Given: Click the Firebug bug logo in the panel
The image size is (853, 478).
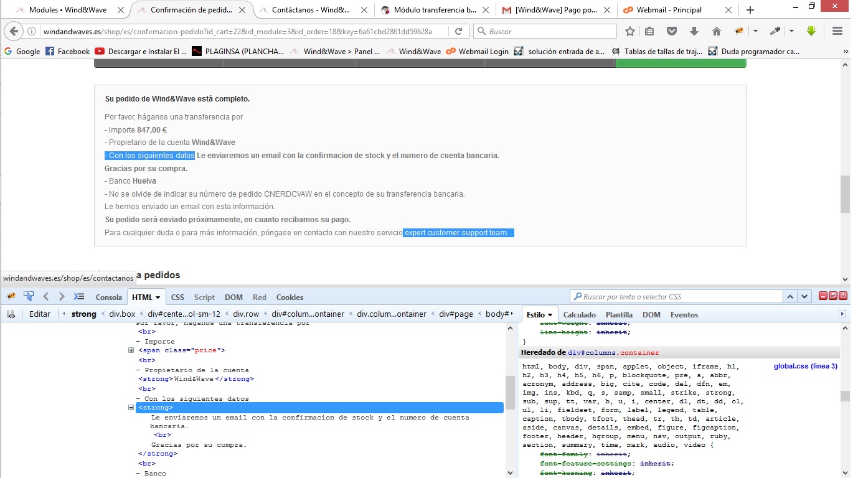Looking at the screenshot, I should click(x=11, y=296).
